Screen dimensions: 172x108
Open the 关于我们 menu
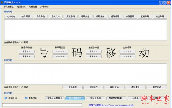(x=44, y=7)
